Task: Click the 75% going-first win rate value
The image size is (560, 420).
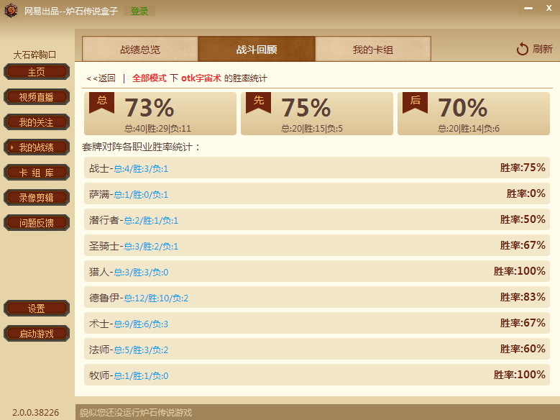Action: pyautogui.click(x=306, y=108)
